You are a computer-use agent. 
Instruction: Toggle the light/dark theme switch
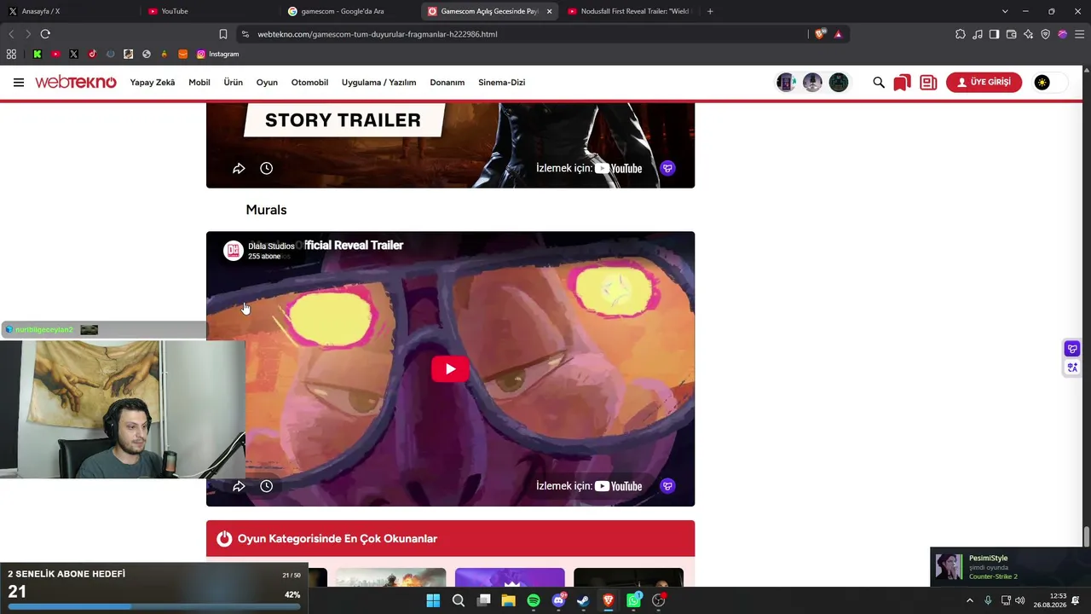point(1050,83)
